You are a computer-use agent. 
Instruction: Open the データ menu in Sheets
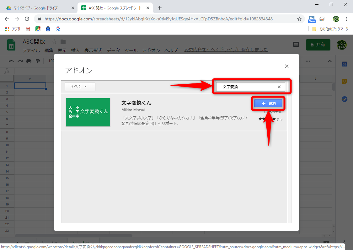coord(113,50)
